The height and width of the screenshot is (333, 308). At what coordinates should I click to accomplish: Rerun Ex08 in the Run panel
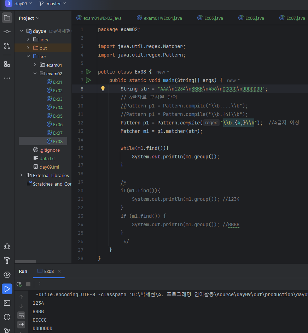[x=19, y=284]
